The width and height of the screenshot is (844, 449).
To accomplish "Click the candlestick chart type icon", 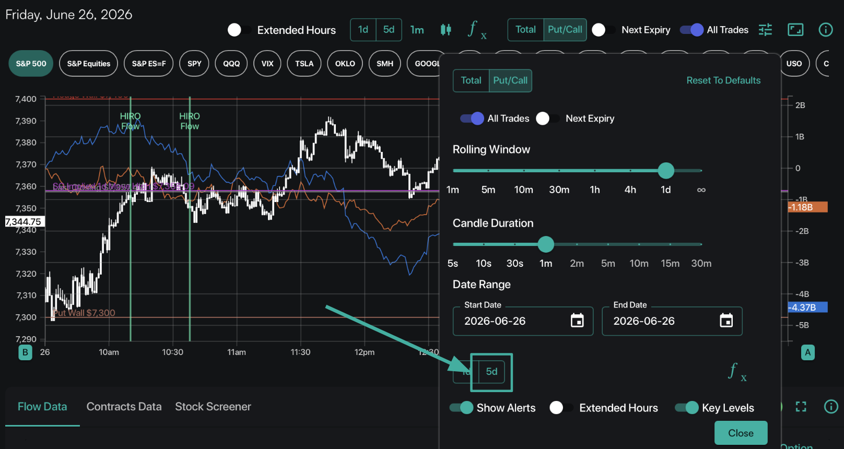I will (446, 30).
